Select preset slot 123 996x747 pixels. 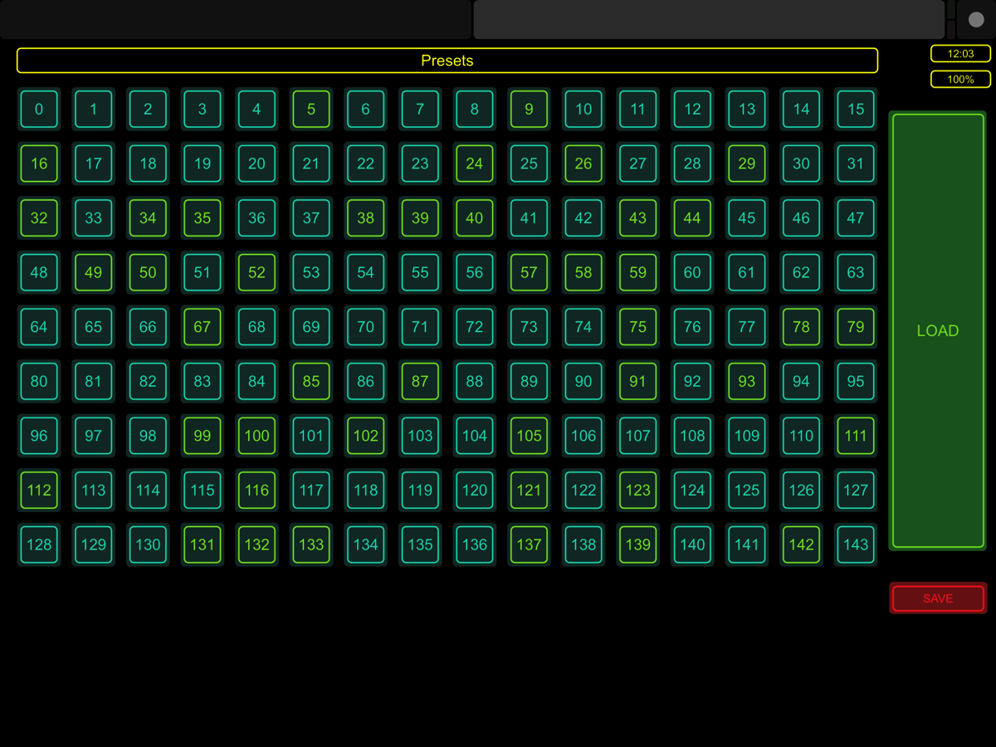click(x=638, y=490)
